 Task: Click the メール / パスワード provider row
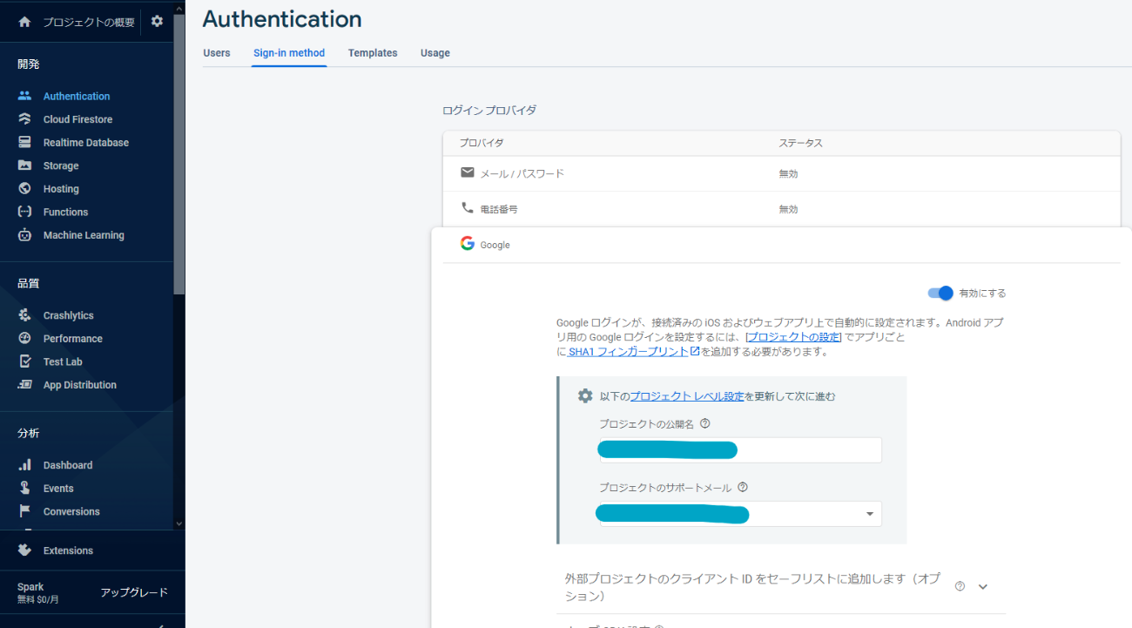[x=781, y=173]
